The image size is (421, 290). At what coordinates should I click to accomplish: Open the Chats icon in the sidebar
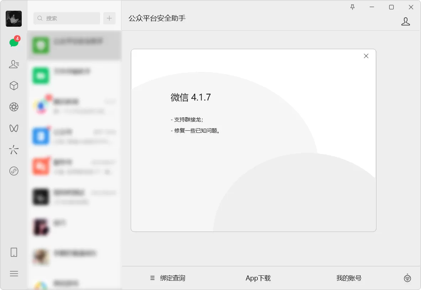tap(14, 42)
